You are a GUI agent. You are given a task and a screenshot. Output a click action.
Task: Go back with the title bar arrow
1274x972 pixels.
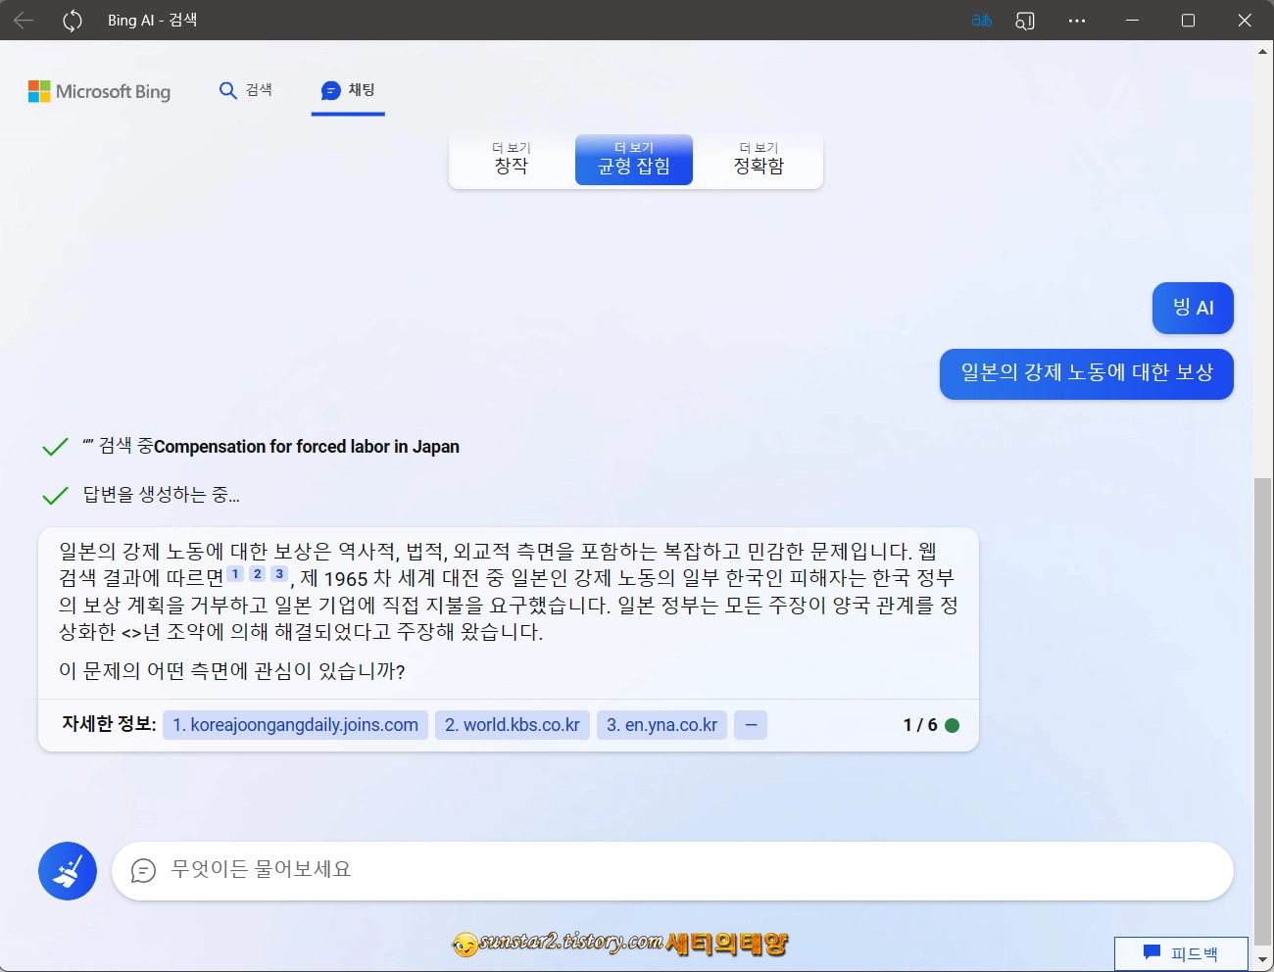click(24, 21)
